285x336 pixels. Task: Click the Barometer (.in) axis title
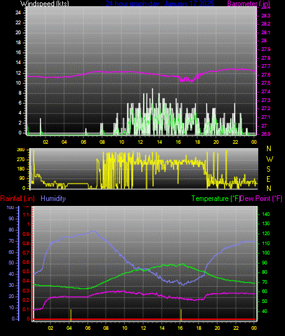pyautogui.click(x=248, y=4)
